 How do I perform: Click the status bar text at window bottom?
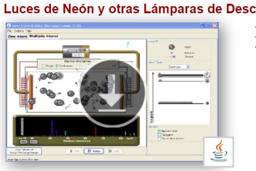[23, 159]
